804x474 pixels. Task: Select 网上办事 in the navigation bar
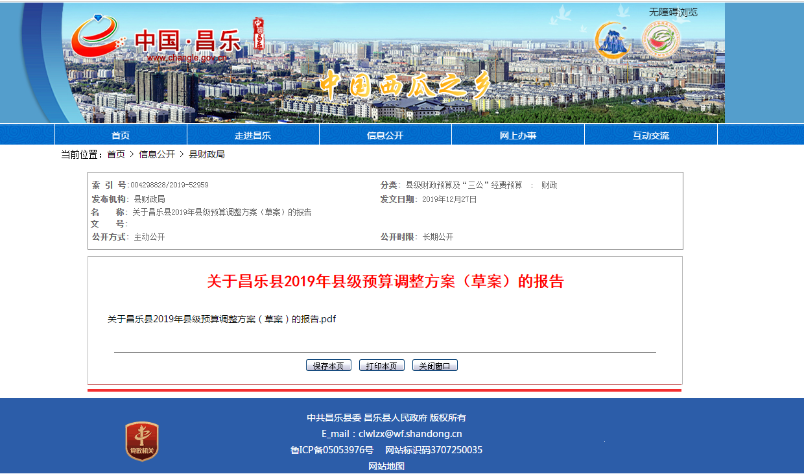tap(517, 136)
